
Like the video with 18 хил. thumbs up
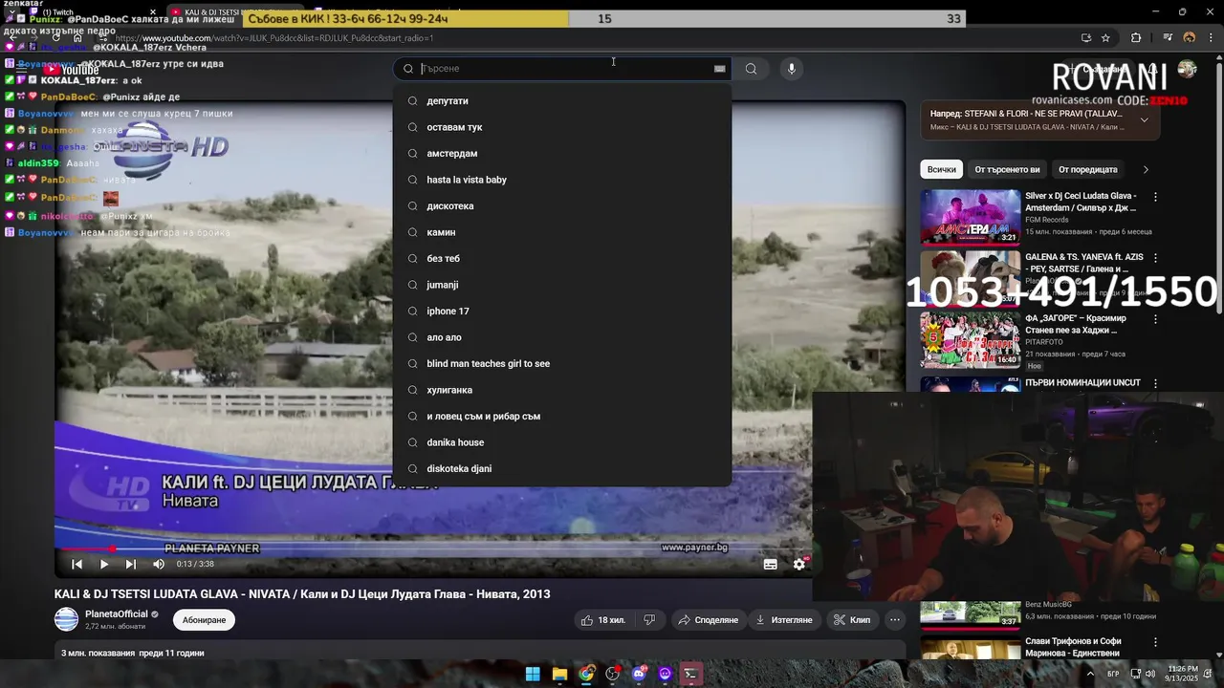click(x=602, y=620)
